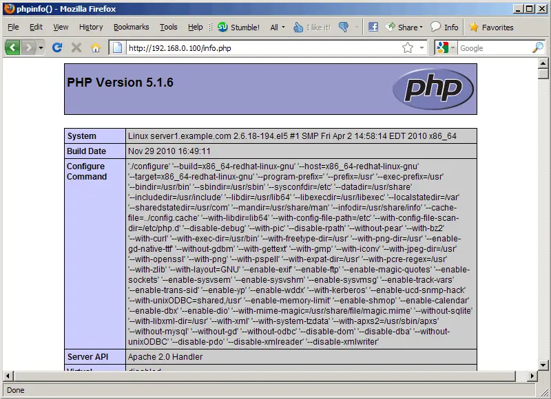Click the horizontal scrollbar right arrow
The image size is (551, 399).
(532, 376)
